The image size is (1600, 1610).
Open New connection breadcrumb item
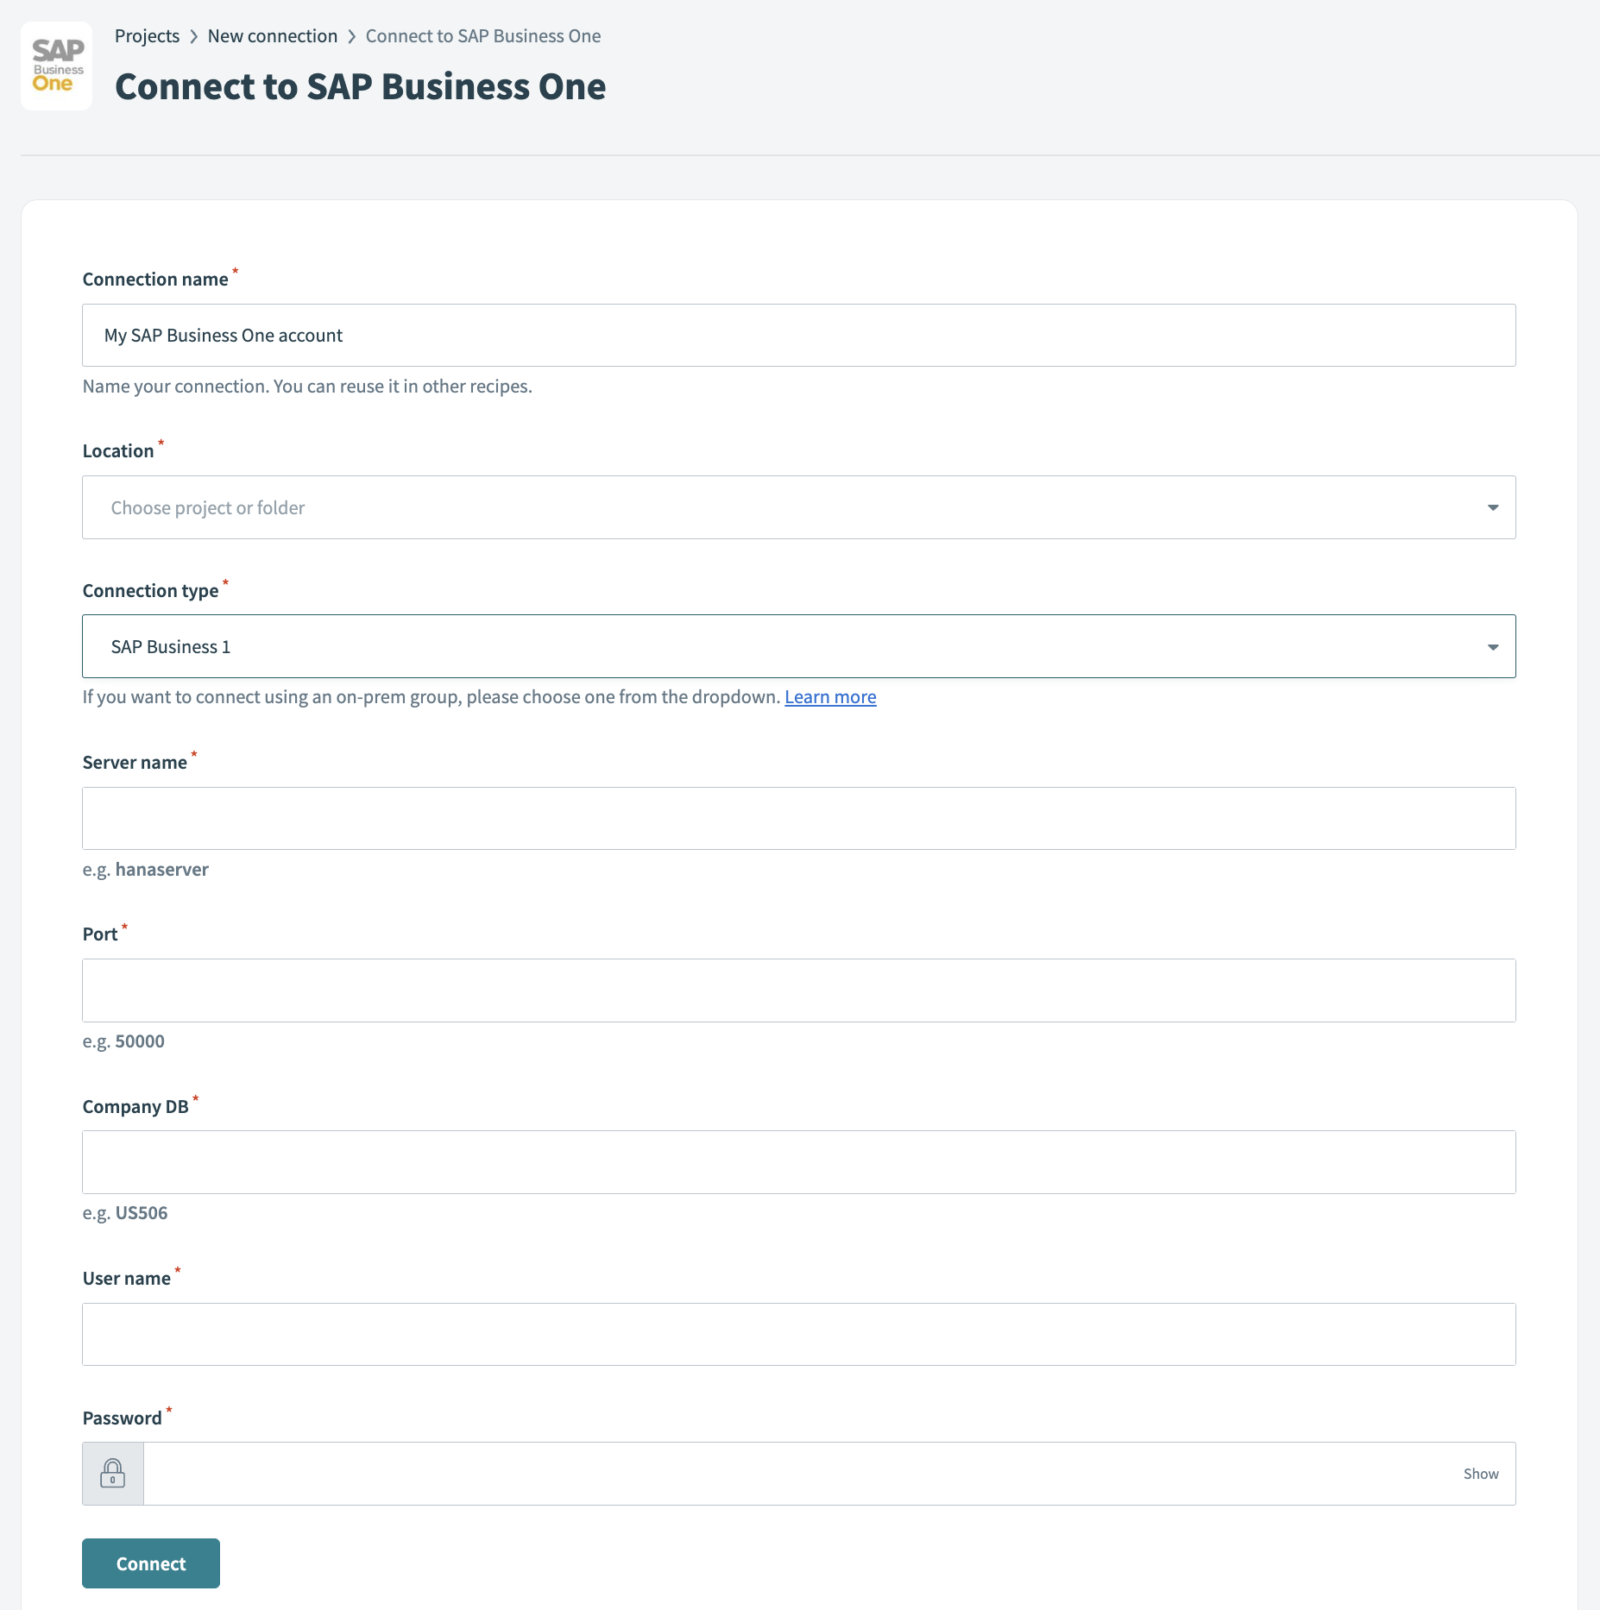tap(272, 35)
